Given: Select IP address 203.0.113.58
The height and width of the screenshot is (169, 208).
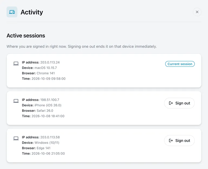Looking at the screenshot, I should 50,137.
